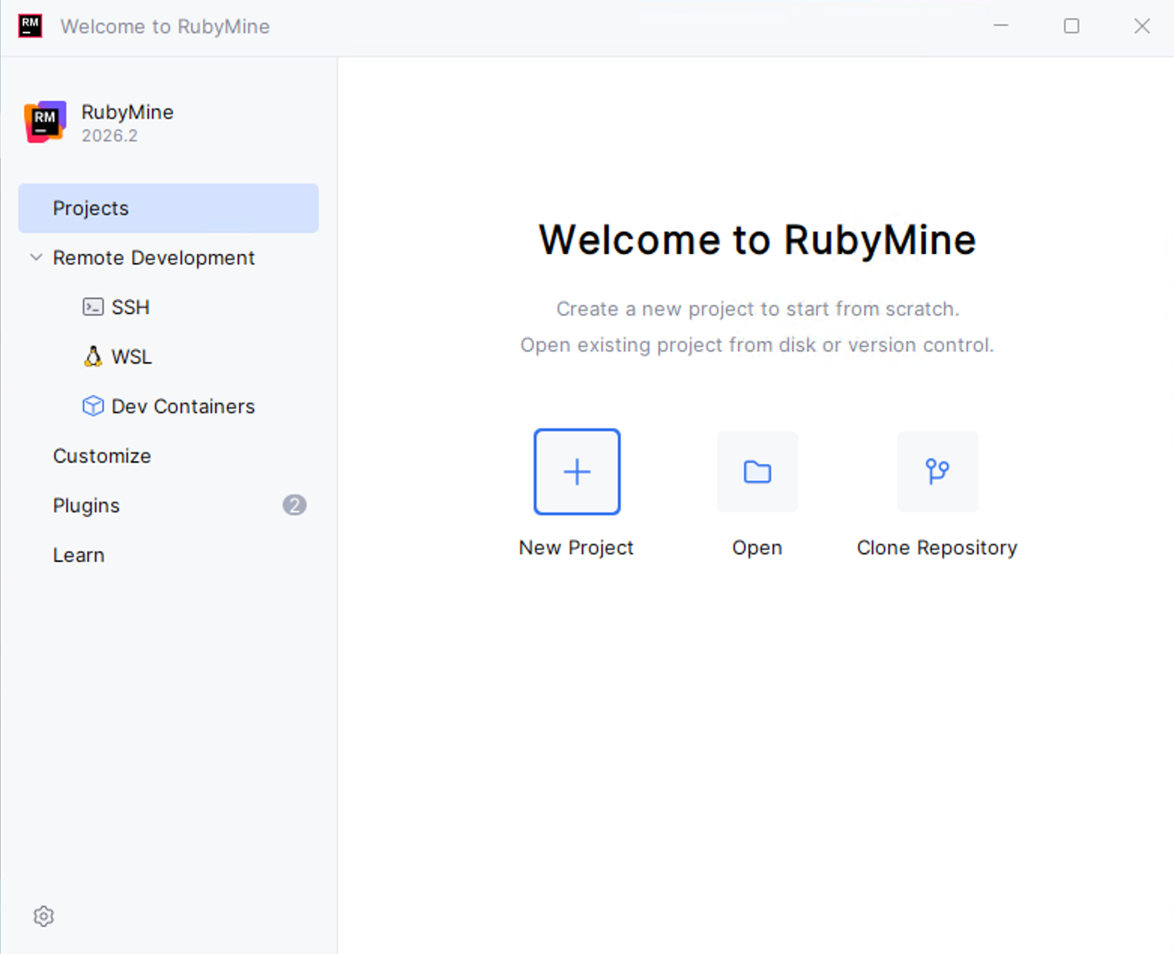Select the WSL remote option
1174x954 pixels.
pos(168,357)
